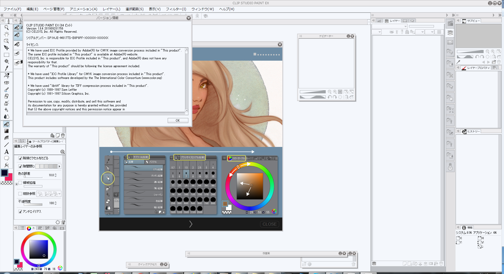Enable the area scaling checkbox
The width and height of the screenshot is (504, 274).
pyautogui.click(x=20, y=183)
